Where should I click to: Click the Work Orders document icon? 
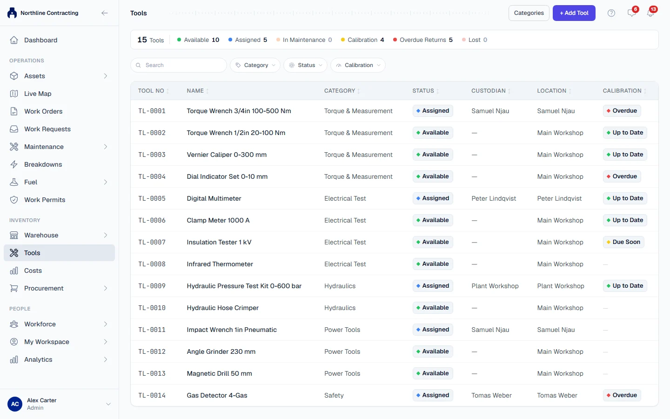(14, 111)
